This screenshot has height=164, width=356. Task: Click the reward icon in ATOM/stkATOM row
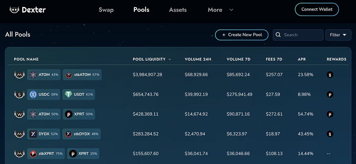(x=330, y=75)
